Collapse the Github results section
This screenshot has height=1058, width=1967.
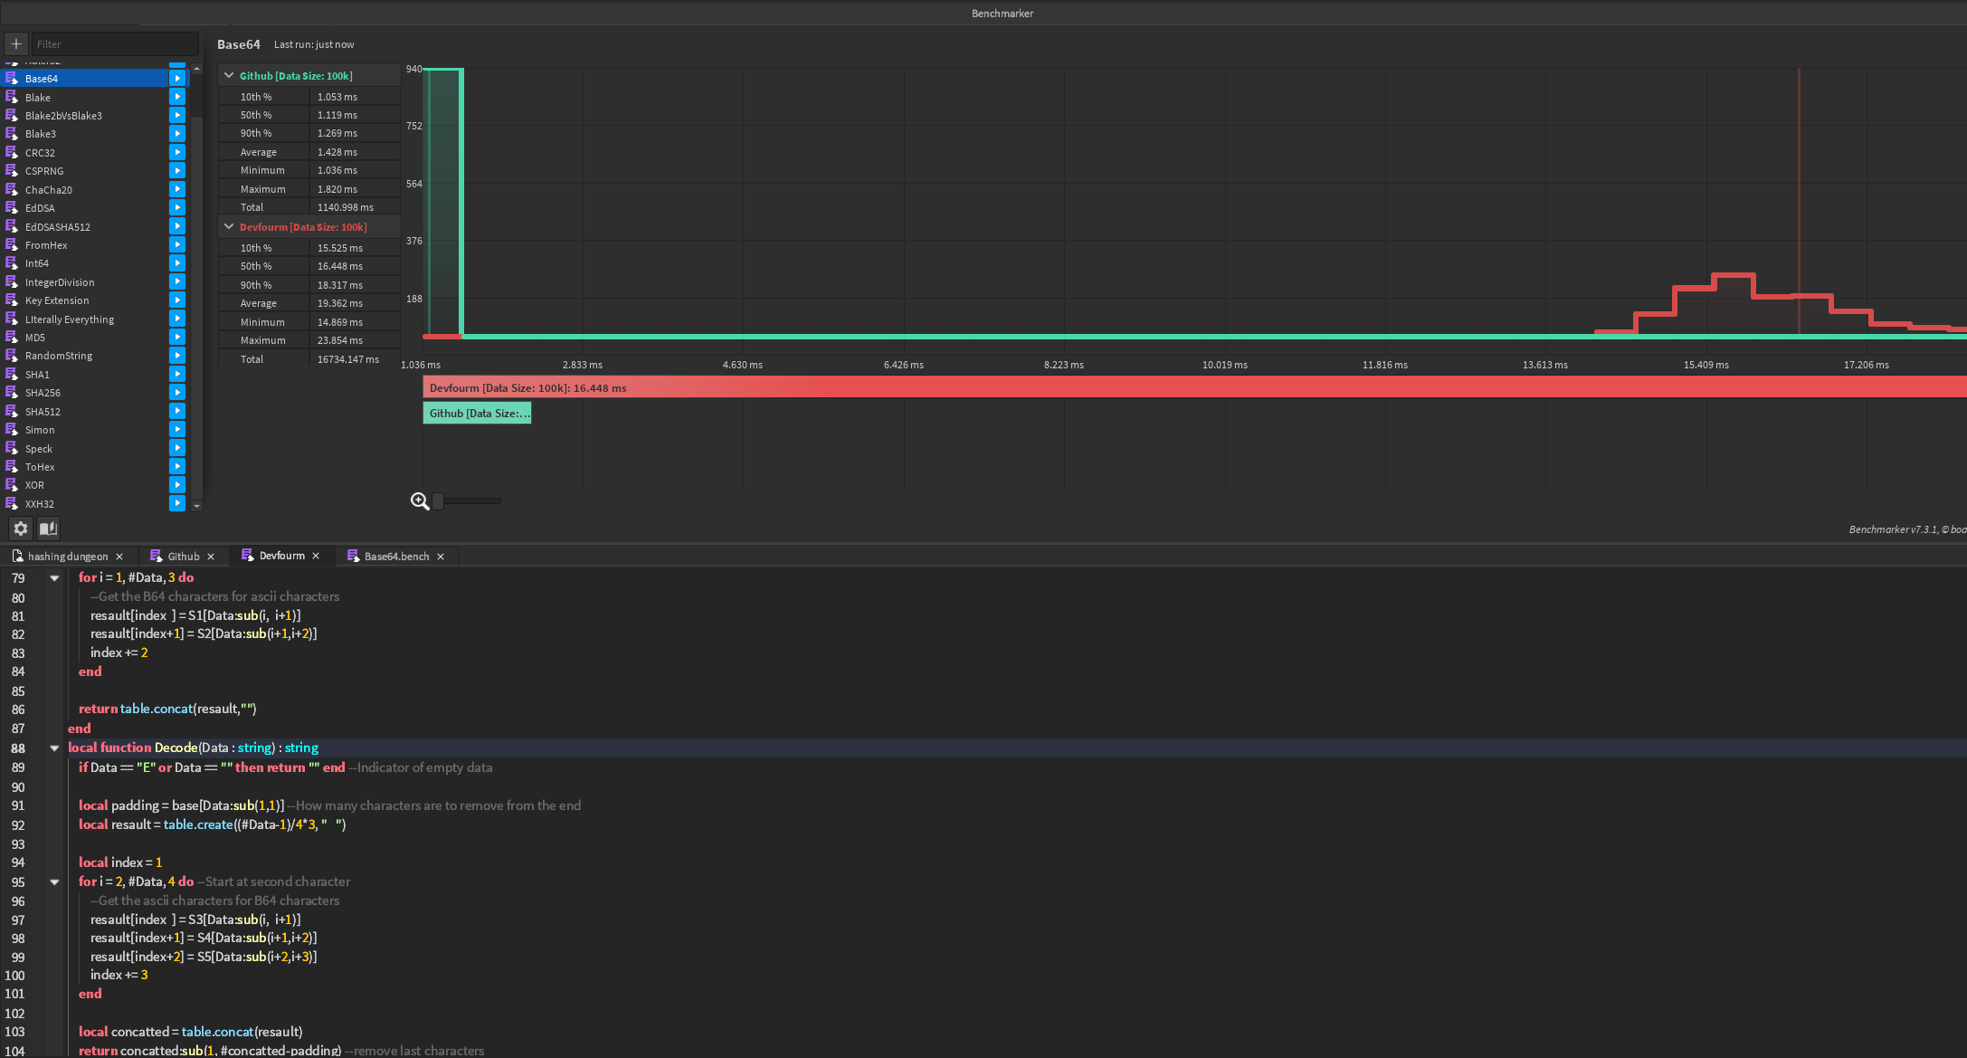(x=229, y=76)
